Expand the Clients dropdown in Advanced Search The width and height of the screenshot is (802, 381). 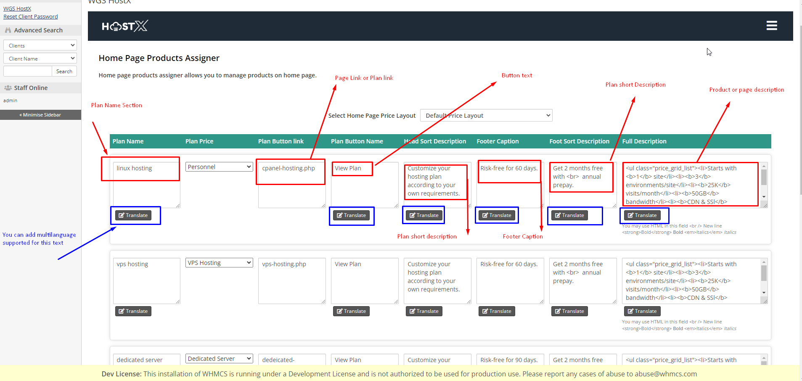coord(40,45)
